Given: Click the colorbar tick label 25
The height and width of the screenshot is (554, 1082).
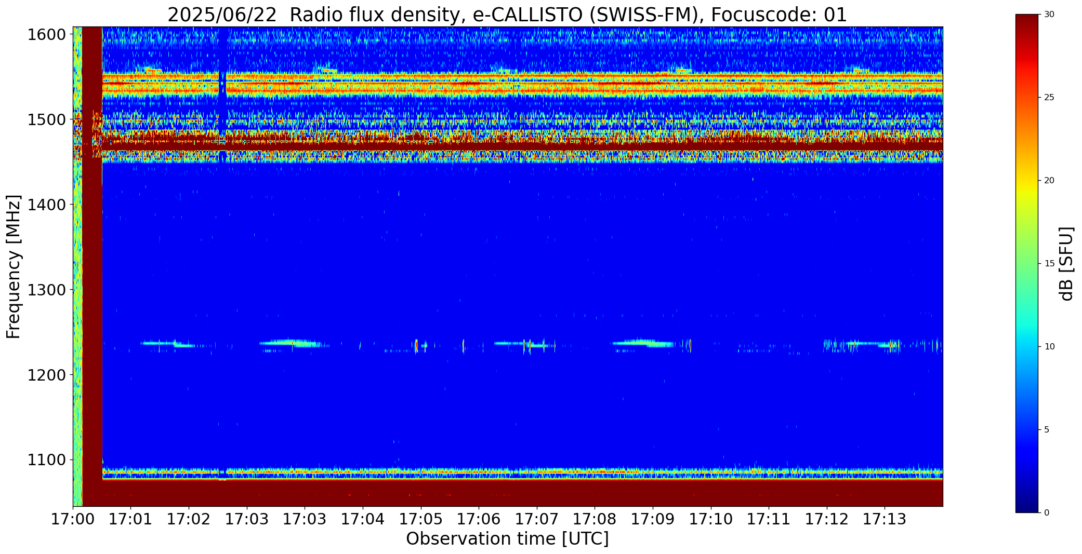Looking at the screenshot, I should coord(1049,98).
